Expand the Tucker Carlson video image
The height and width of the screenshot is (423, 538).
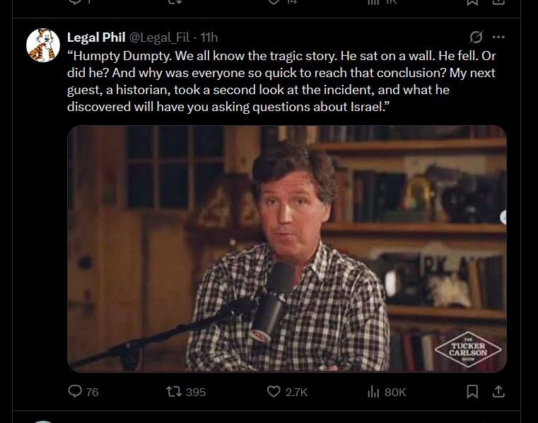coord(286,248)
